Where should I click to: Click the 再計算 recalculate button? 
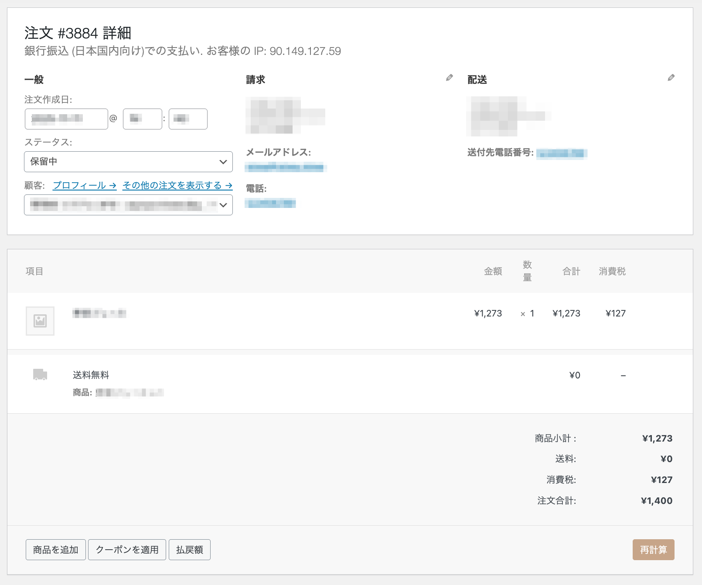pos(653,550)
